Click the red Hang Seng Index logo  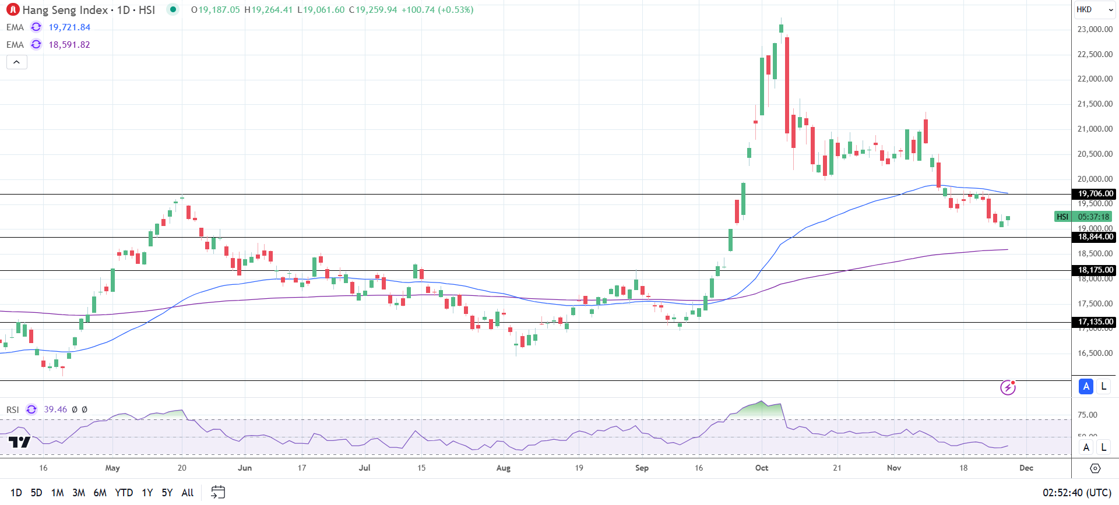[x=13, y=10]
